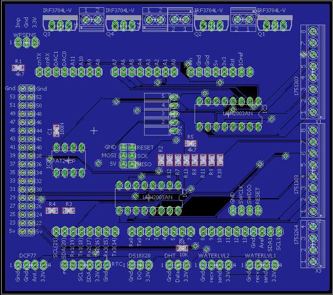Click first pad of WATERLVL1 connector
The image size is (333, 295).
coord(250,265)
